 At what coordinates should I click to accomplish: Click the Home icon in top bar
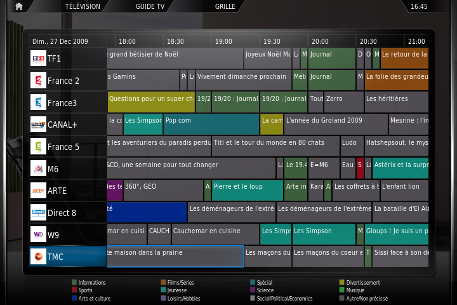(19, 6)
